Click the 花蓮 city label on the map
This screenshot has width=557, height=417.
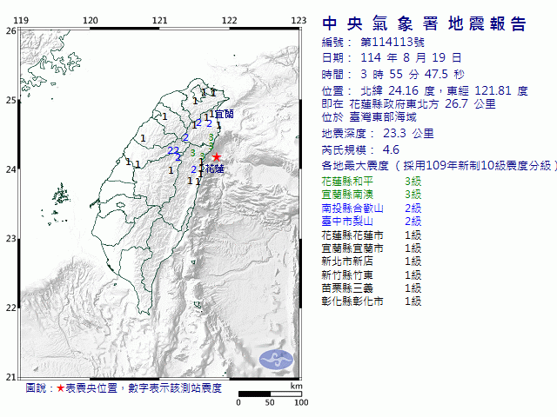coord(214,169)
